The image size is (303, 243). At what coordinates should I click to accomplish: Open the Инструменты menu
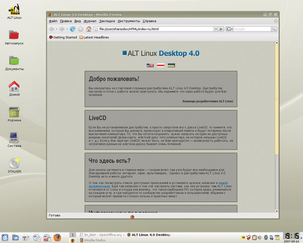tap(129, 21)
